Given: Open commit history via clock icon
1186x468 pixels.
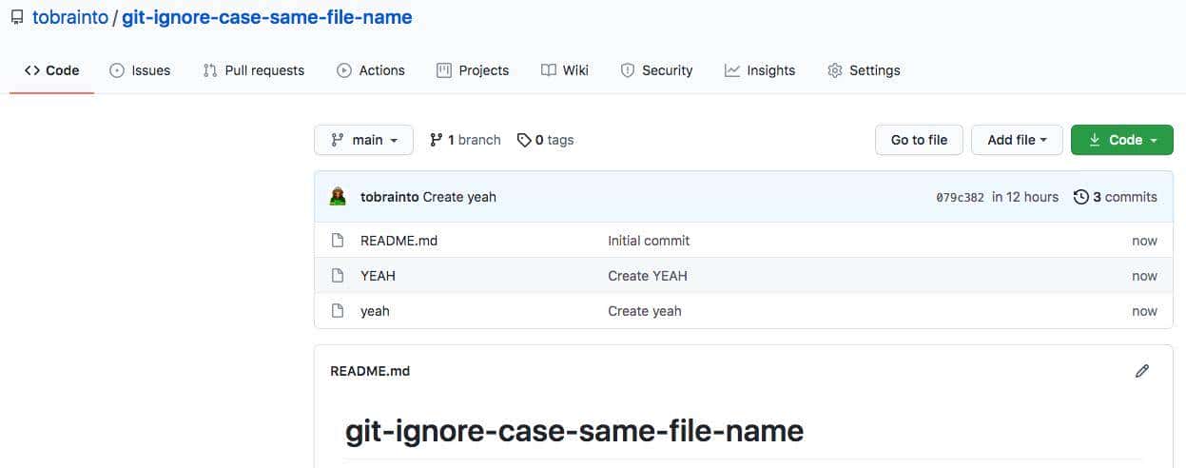Looking at the screenshot, I should (1080, 197).
